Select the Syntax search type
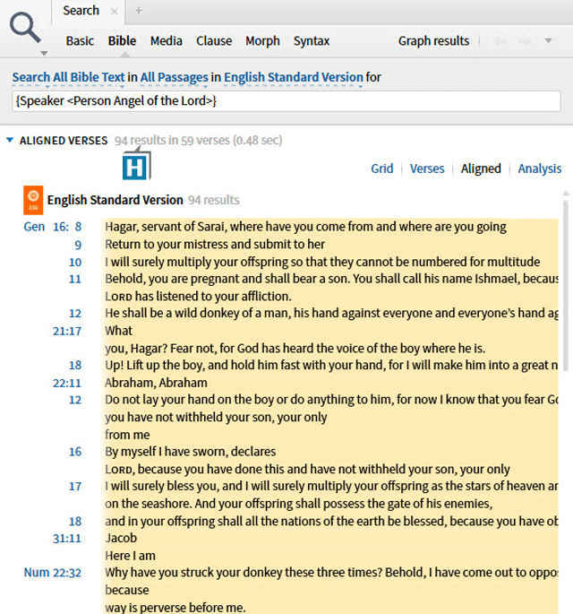The width and height of the screenshot is (573, 614). point(312,41)
